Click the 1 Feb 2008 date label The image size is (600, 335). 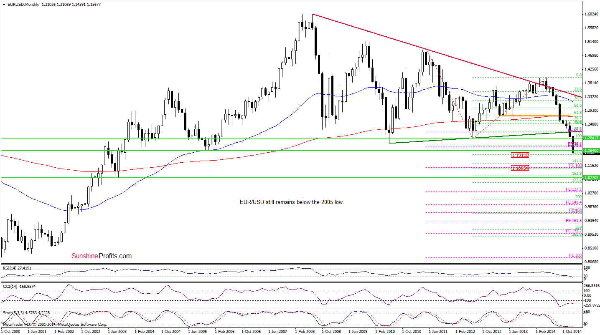(x=305, y=331)
